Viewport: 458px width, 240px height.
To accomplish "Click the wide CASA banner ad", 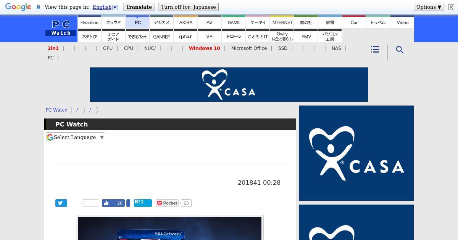I will (229, 85).
